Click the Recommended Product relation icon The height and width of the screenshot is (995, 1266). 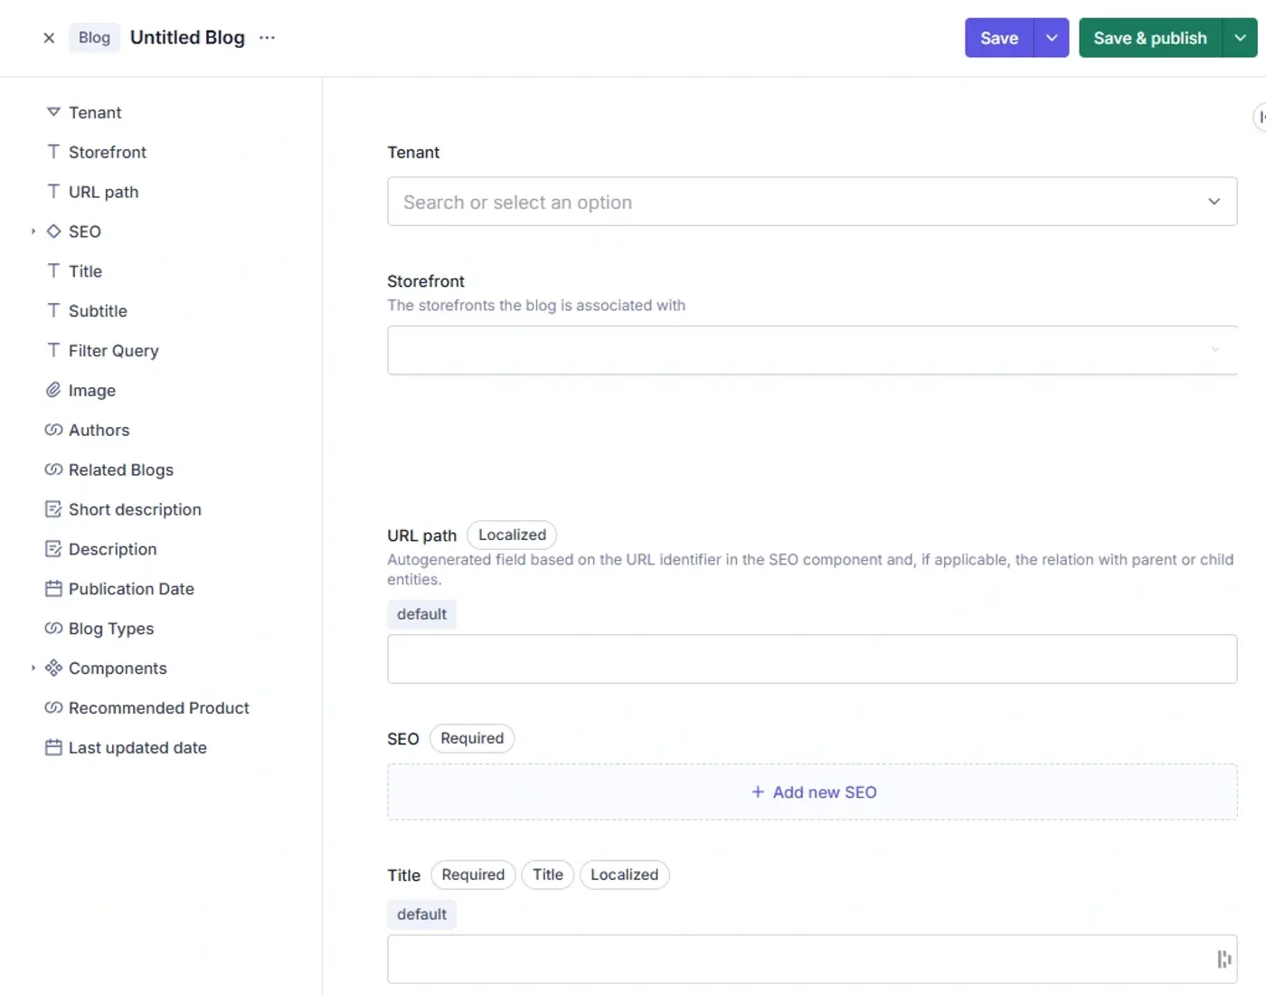pyautogui.click(x=53, y=708)
